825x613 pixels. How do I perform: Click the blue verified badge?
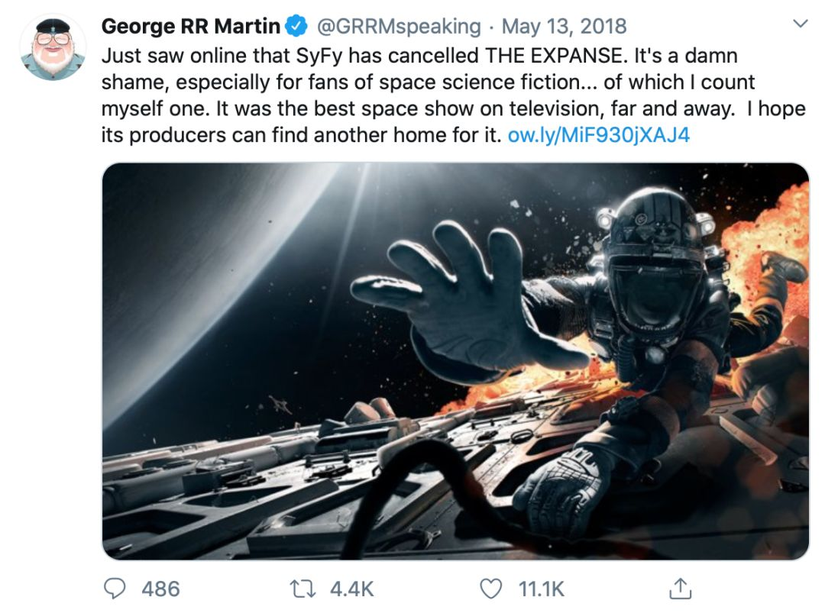296,27
